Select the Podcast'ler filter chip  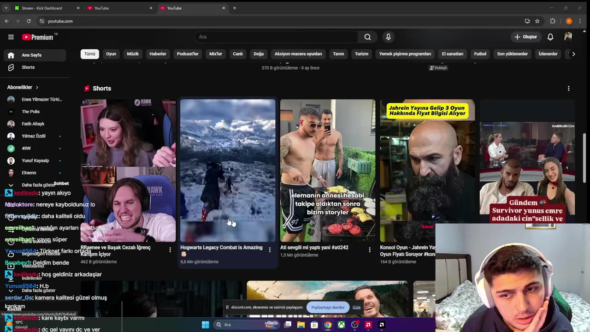coord(188,54)
